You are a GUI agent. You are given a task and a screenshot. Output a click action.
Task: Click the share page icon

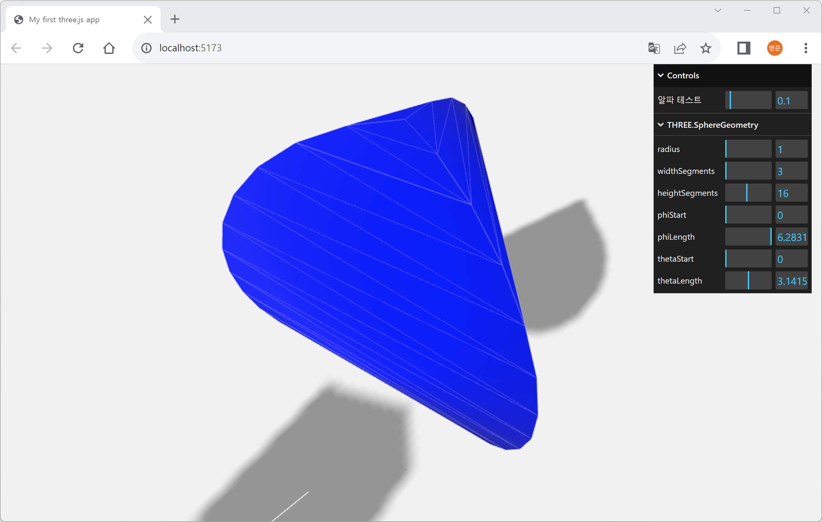pos(680,48)
